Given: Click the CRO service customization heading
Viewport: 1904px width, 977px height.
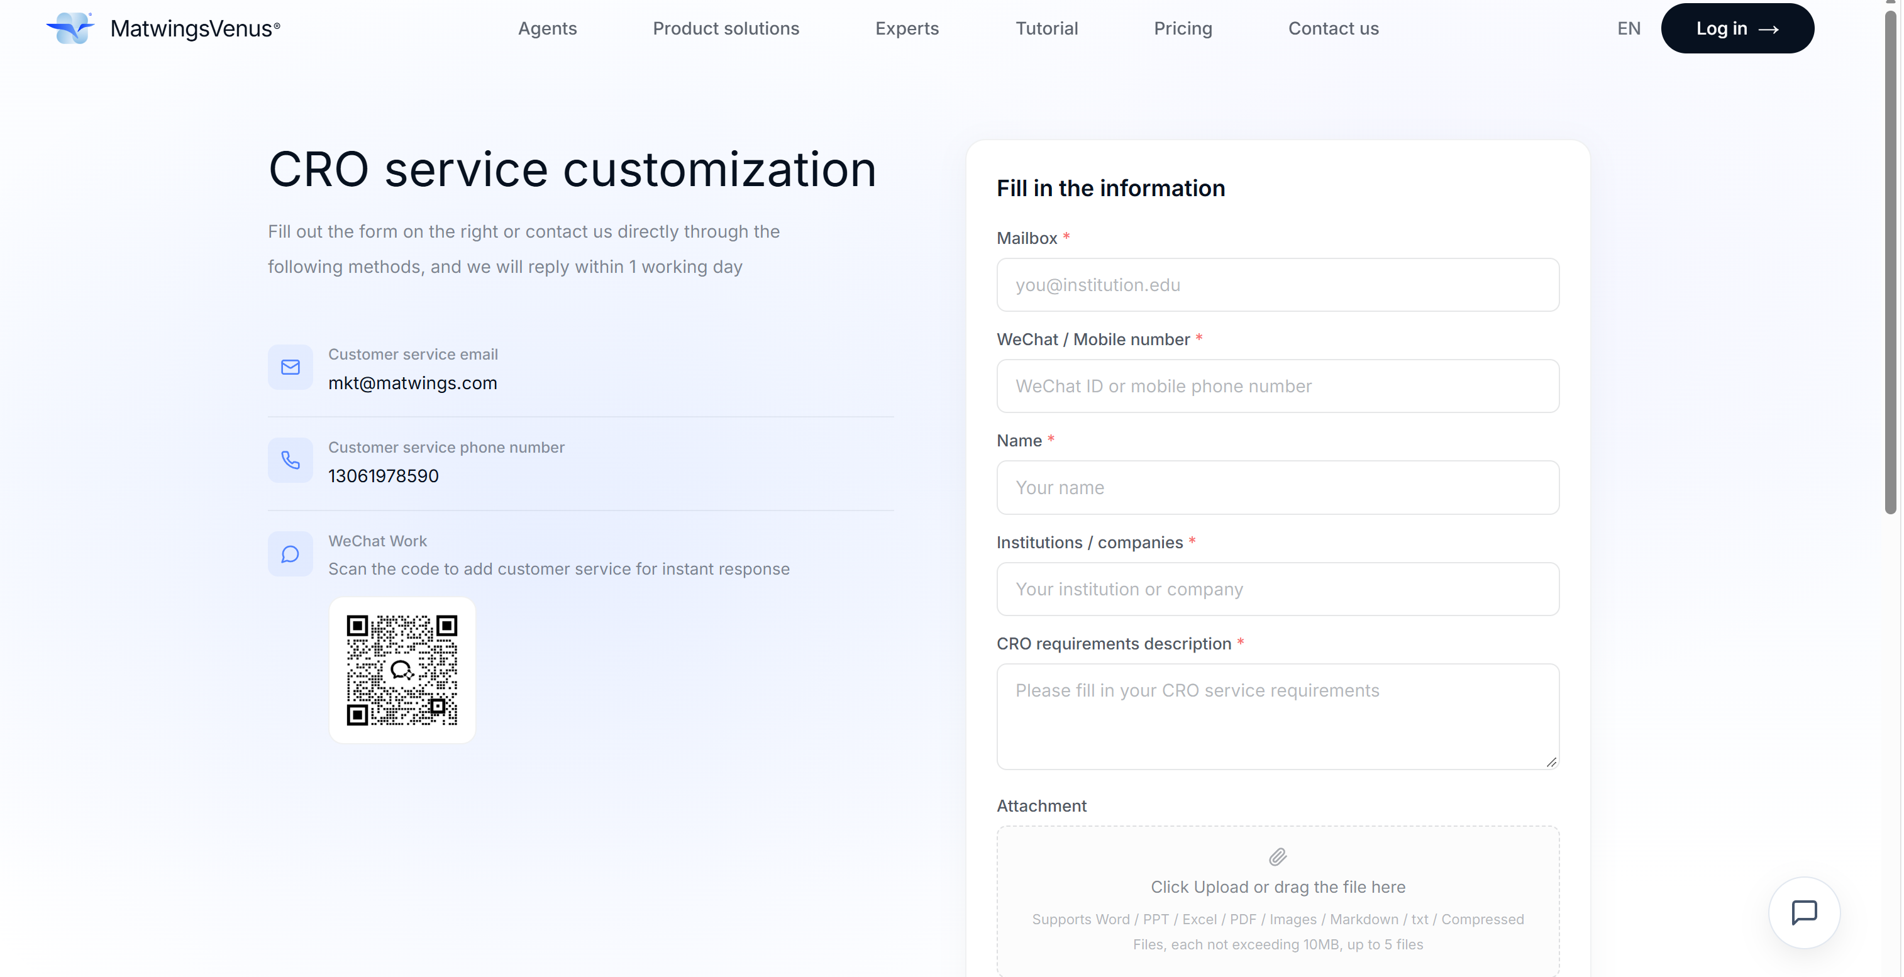Looking at the screenshot, I should point(572,170).
